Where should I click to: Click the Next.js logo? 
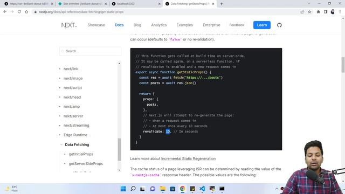(x=69, y=25)
